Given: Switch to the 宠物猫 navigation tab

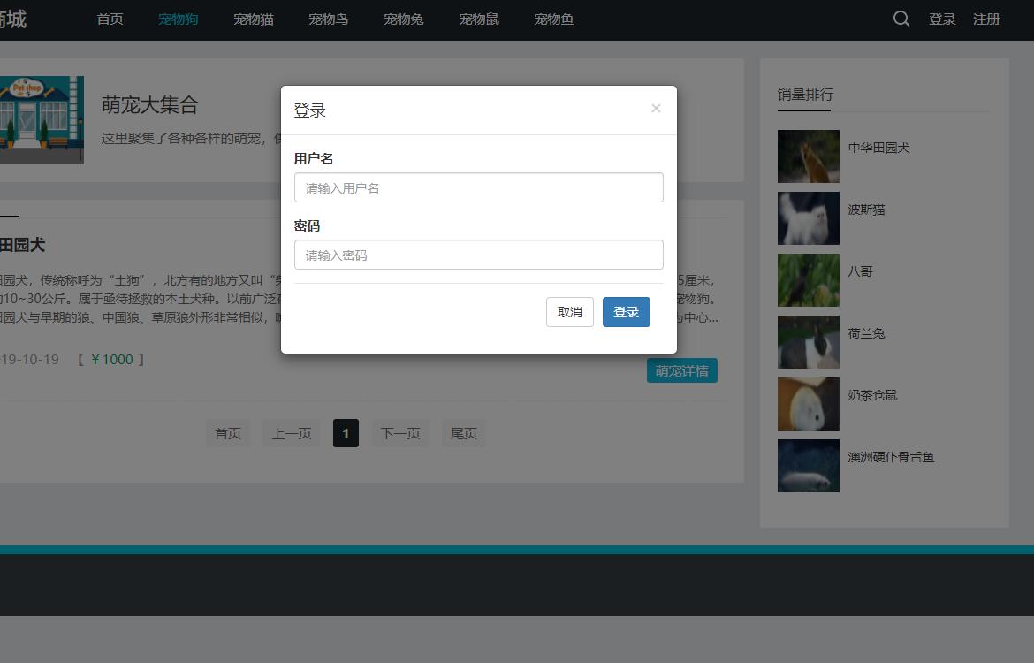Looking at the screenshot, I should click(x=253, y=19).
